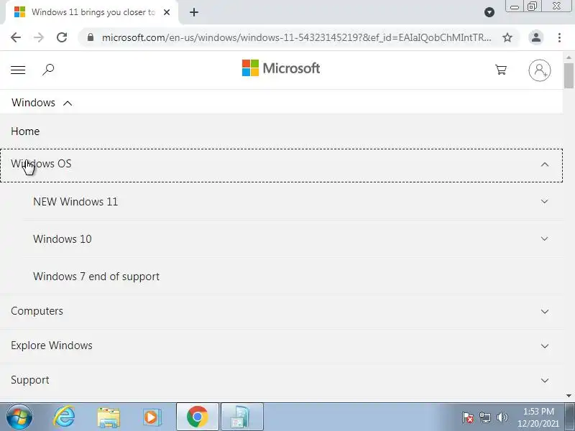Launch Internet Explorer from taskbar
Image resolution: width=575 pixels, height=431 pixels.
click(x=64, y=417)
